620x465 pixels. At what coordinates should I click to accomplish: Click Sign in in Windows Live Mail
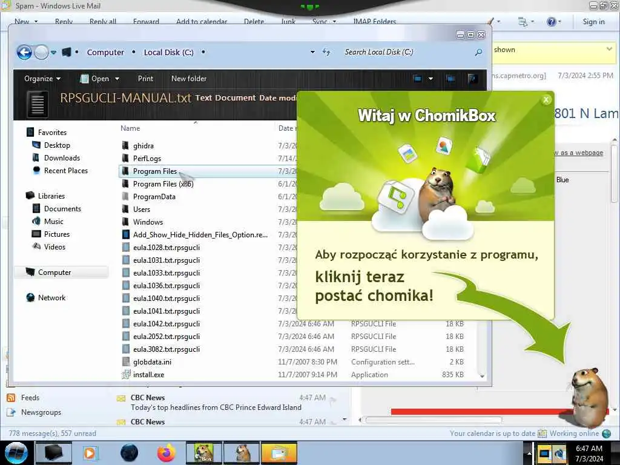[593, 22]
